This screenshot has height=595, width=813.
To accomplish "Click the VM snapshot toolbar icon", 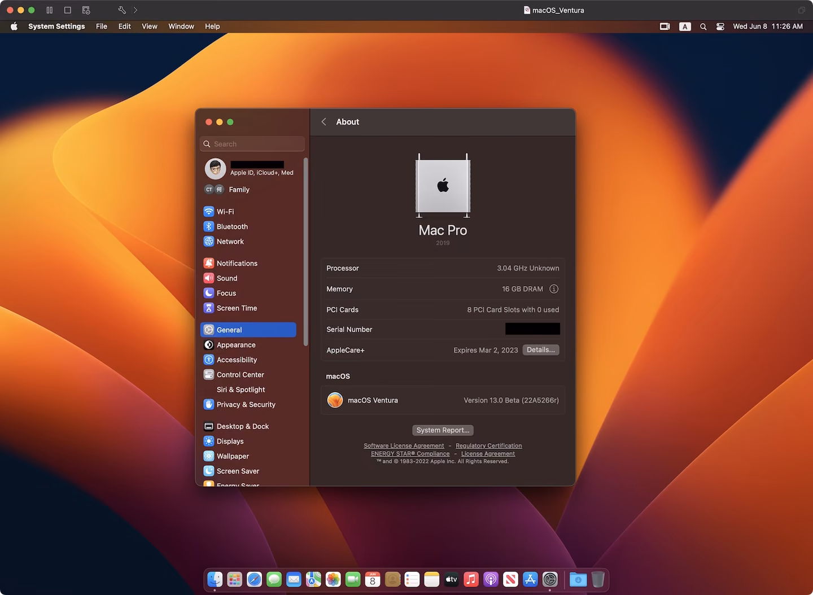I will [86, 10].
